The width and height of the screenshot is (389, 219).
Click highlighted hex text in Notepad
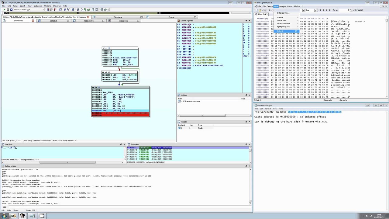point(315,112)
